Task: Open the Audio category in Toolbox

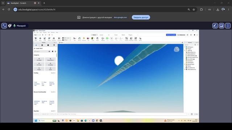Action: [50, 69]
